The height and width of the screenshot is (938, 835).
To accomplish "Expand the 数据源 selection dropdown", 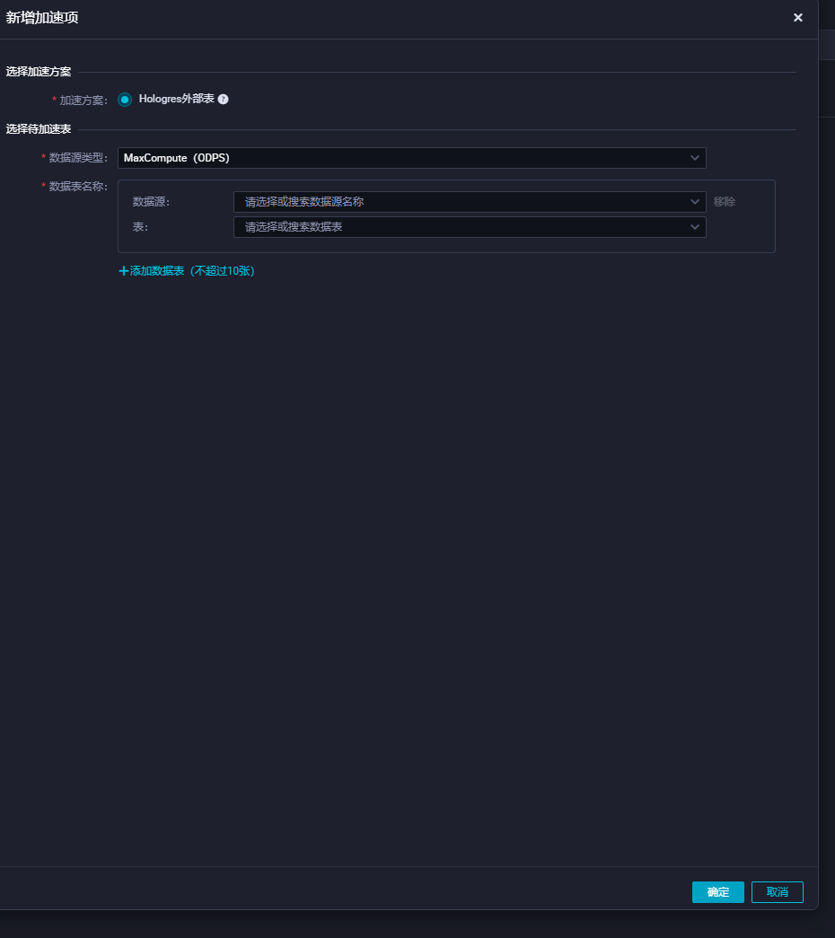I will (x=470, y=202).
